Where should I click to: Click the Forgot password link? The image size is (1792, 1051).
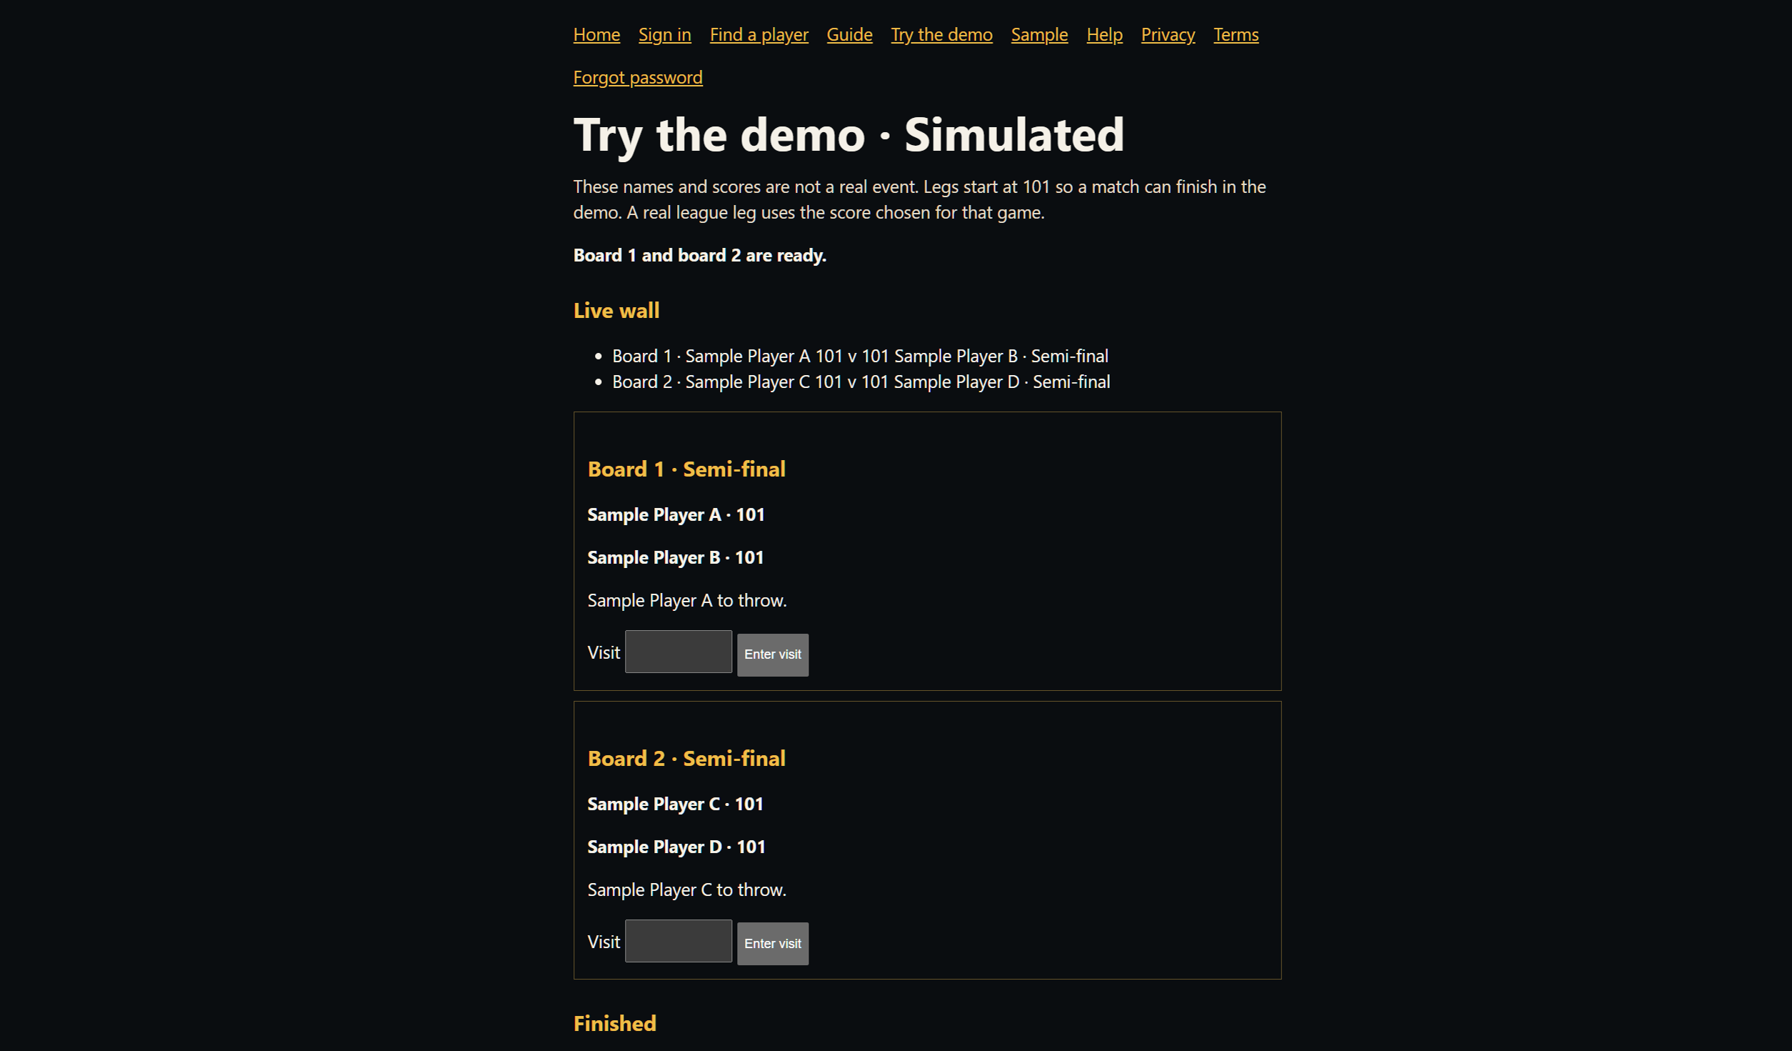[x=638, y=77]
